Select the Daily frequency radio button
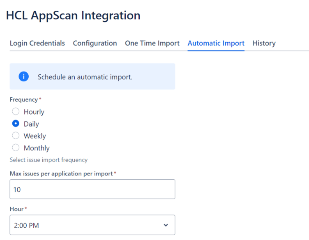 pos(16,124)
